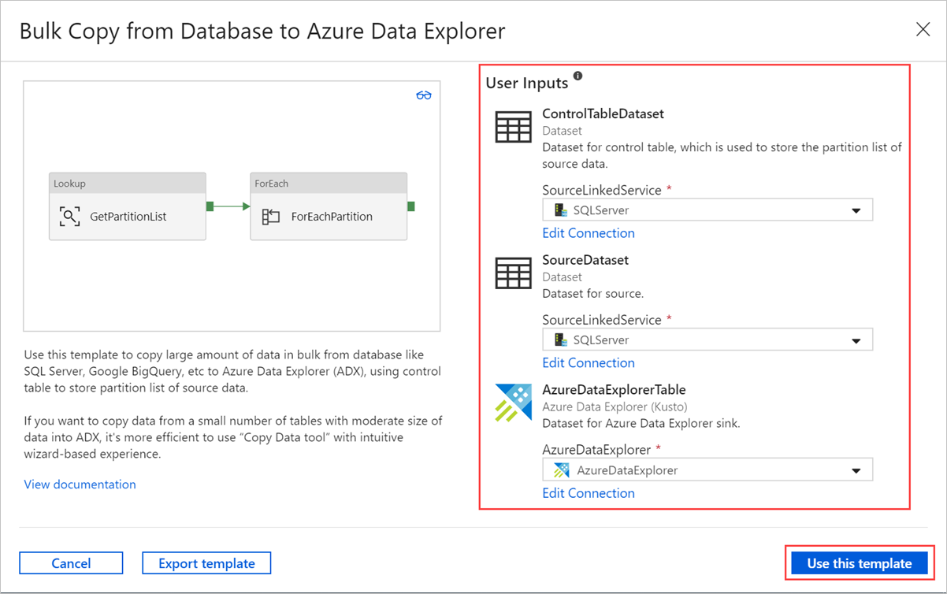Click the dialog title Bulk Copy heading
947x594 pixels.
pyautogui.click(x=263, y=30)
